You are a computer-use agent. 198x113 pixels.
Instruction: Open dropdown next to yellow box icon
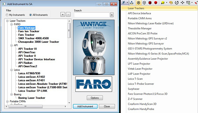(x=167, y=3)
